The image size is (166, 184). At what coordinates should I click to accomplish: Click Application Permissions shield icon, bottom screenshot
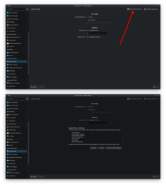tap(8, 158)
